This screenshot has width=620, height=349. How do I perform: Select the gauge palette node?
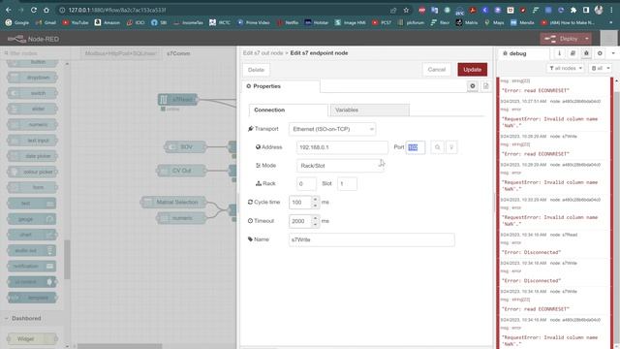click(x=32, y=219)
